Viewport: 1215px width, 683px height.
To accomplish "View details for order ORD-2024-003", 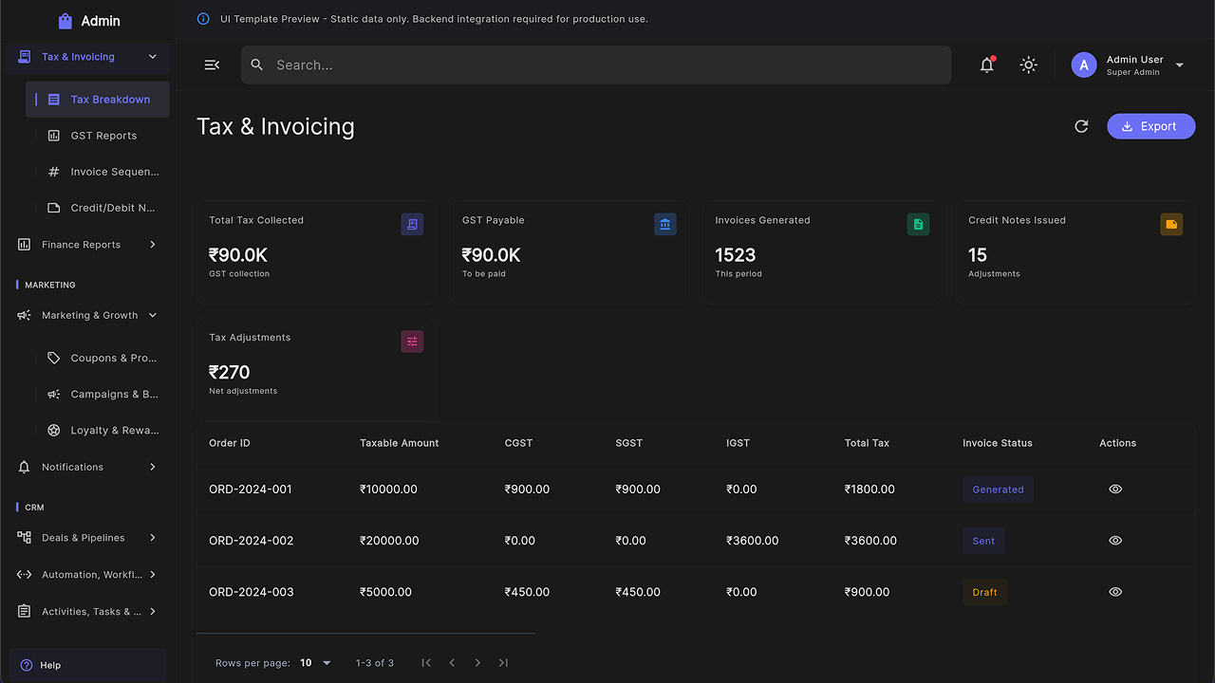I will click(1115, 592).
